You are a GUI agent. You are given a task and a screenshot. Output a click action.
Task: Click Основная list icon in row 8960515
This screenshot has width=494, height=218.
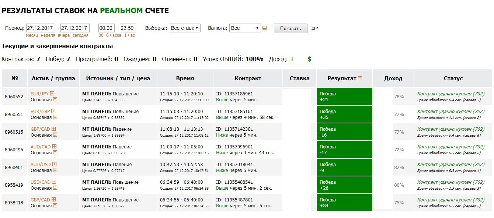pos(55,135)
